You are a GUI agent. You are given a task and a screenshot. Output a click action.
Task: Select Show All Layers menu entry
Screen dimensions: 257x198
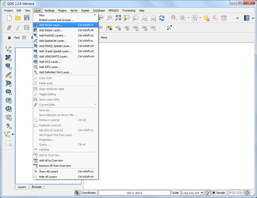click(x=66, y=171)
